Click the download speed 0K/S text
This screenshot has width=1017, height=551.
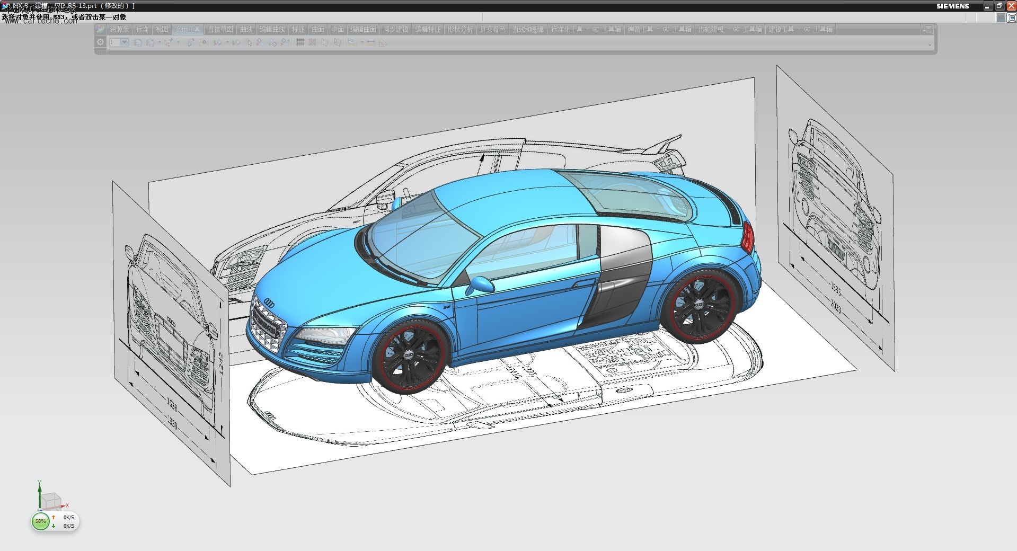coord(69,526)
